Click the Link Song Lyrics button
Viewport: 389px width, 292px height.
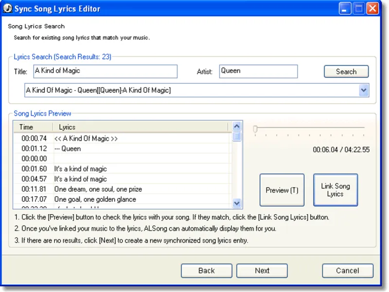336,190
